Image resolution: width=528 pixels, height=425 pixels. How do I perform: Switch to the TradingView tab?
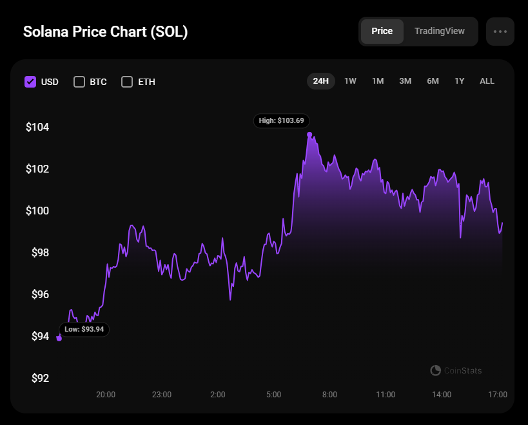click(x=440, y=32)
